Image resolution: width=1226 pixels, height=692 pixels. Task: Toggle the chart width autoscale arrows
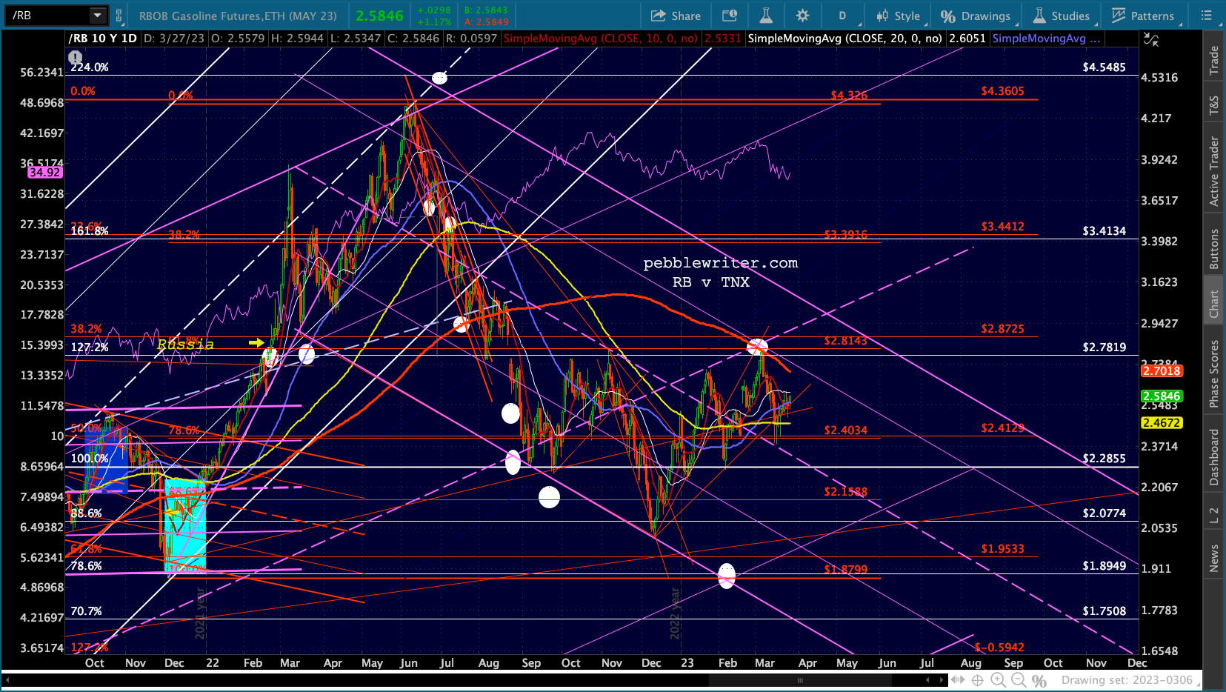(x=958, y=680)
